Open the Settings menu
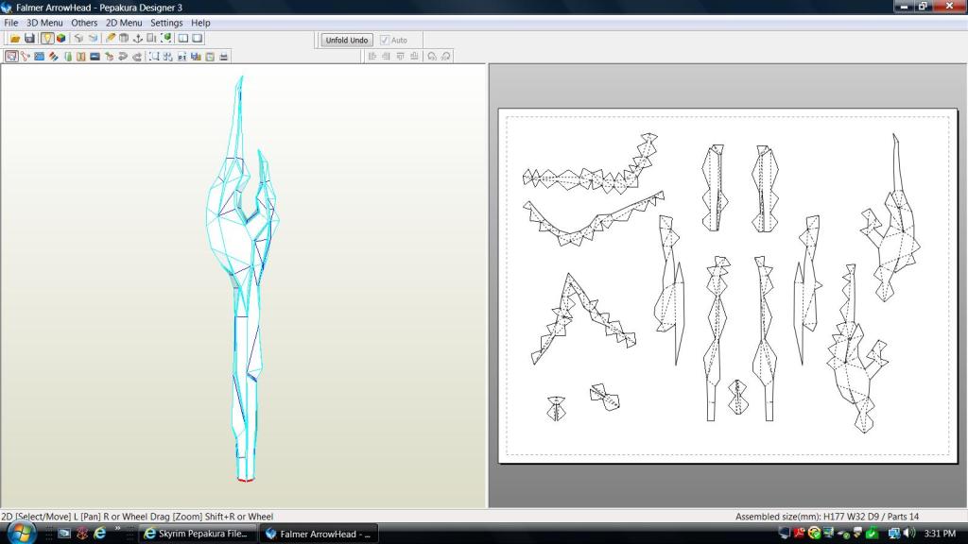Image resolution: width=968 pixels, height=544 pixels. click(166, 23)
